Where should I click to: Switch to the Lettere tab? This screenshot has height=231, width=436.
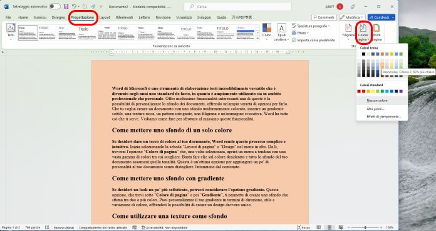[x=144, y=17]
